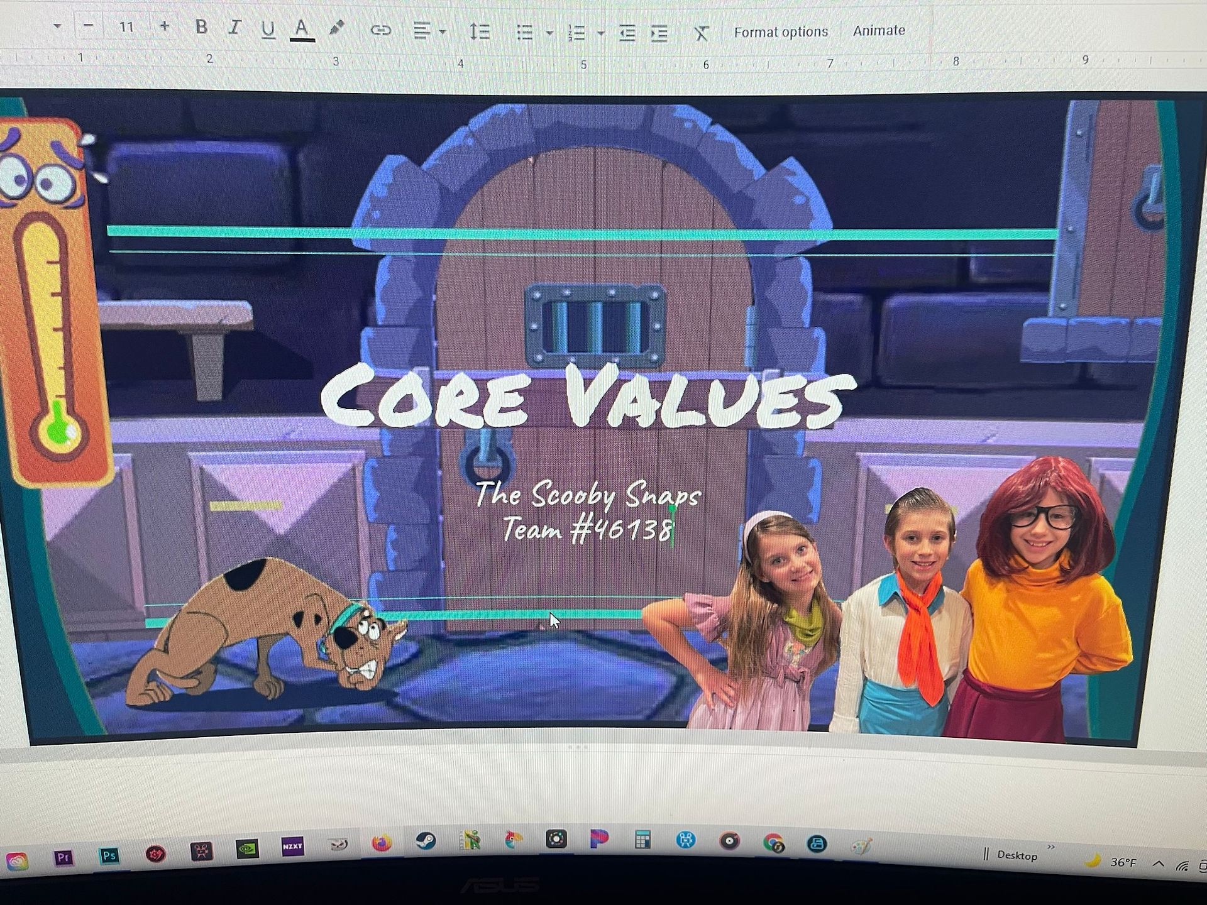Switch to Chrome on the taskbar
The width and height of the screenshot is (1207, 905).
[x=773, y=843]
